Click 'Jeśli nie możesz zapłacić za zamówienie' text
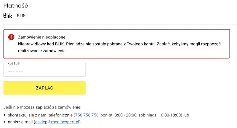This screenshot has height=128, width=237. tap(42, 107)
